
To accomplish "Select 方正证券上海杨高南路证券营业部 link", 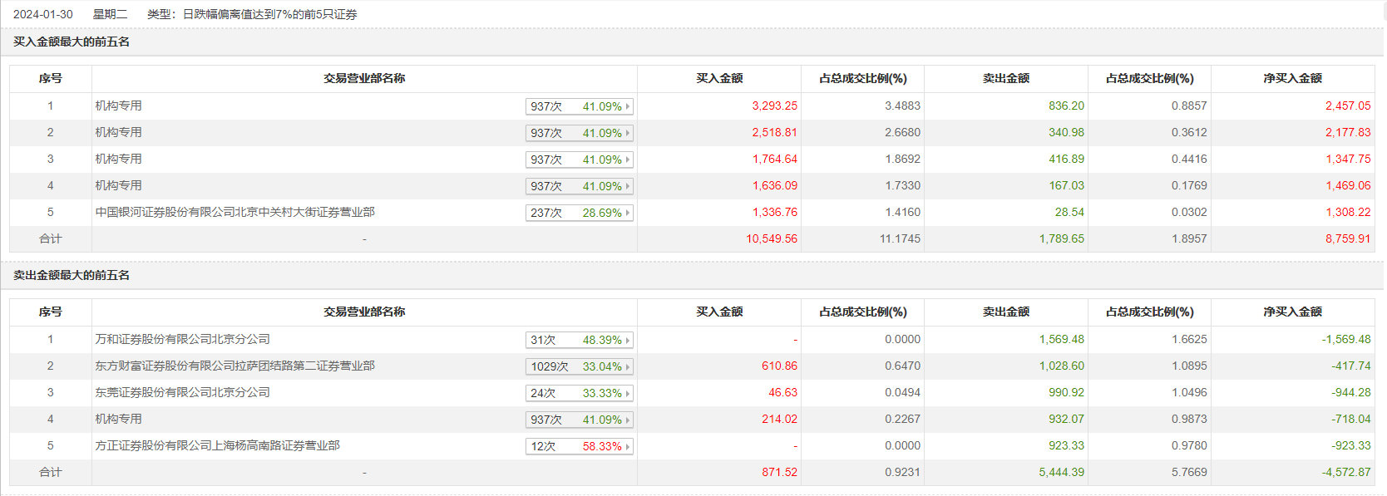I will click(x=217, y=445).
